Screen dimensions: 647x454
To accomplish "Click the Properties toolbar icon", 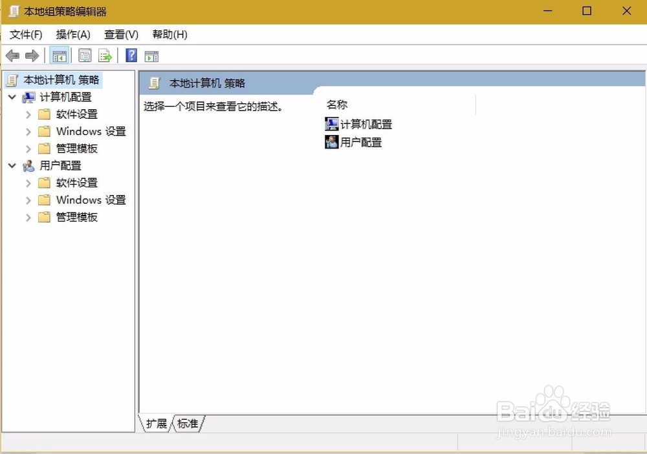I will (85, 56).
